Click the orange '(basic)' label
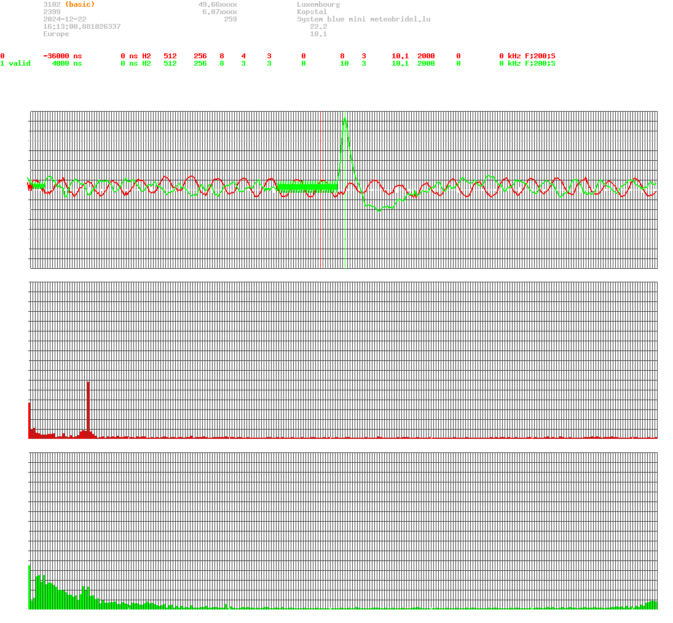Screen dimensions: 673x623 point(80,4)
